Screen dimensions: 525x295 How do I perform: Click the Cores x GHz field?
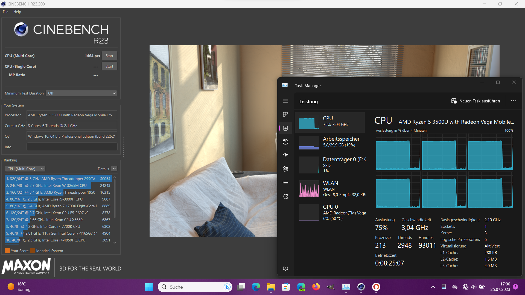point(72,126)
